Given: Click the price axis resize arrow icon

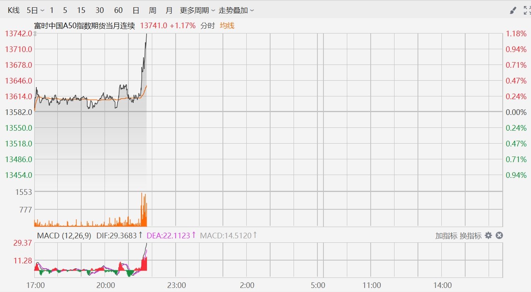Looking at the screenshot, I should (35, 34).
